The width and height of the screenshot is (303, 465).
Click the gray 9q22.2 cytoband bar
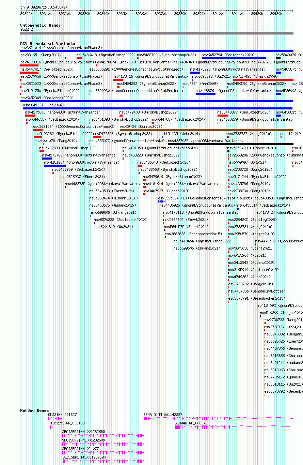pos(157,33)
